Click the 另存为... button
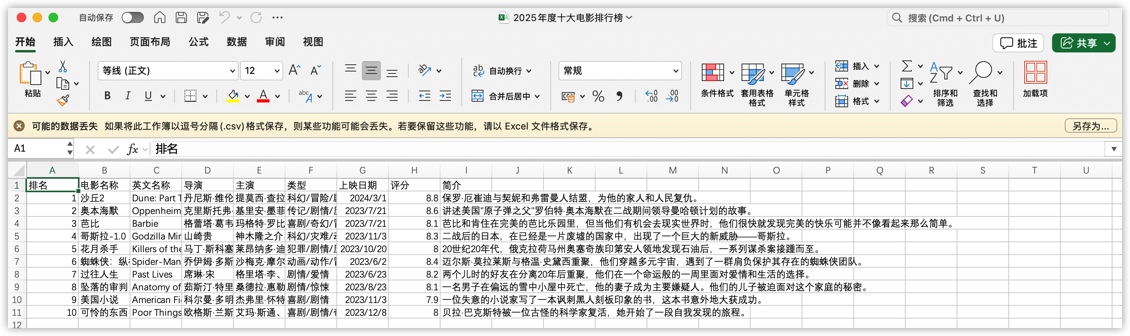This screenshot has height=336, width=1130. point(1091,126)
